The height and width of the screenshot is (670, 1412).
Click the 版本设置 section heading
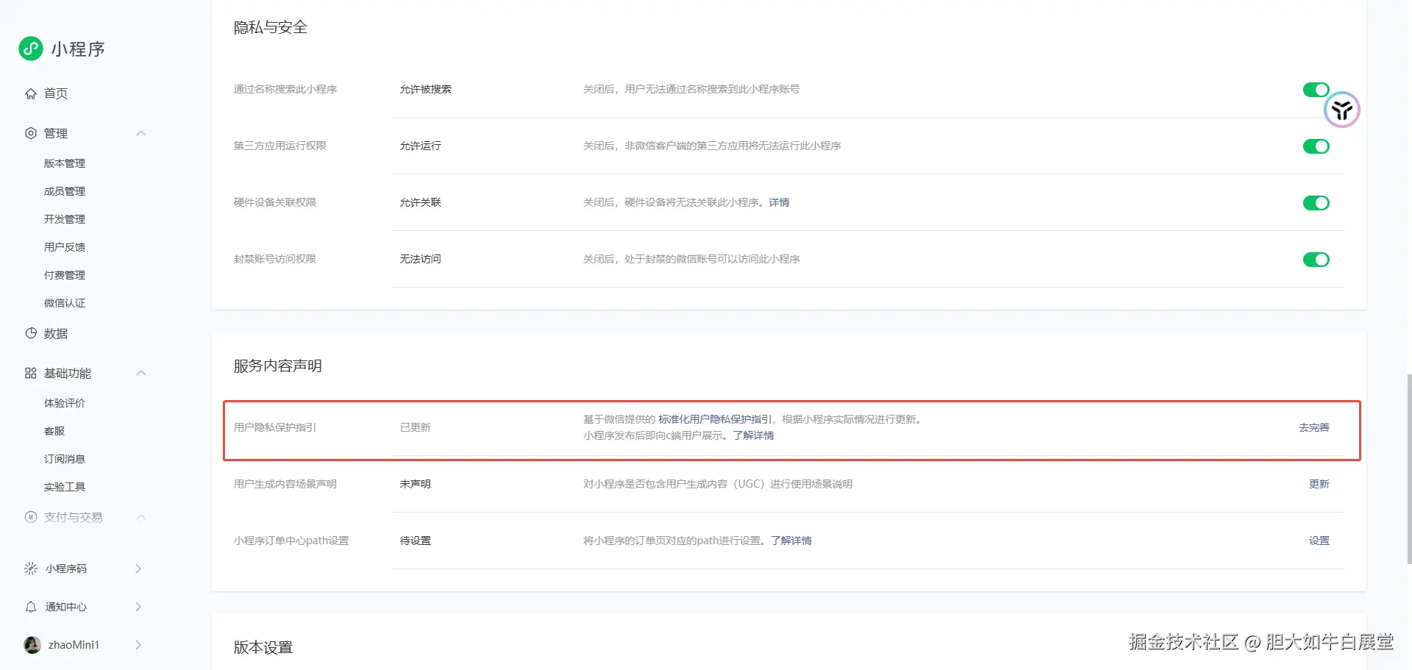point(263,647)
